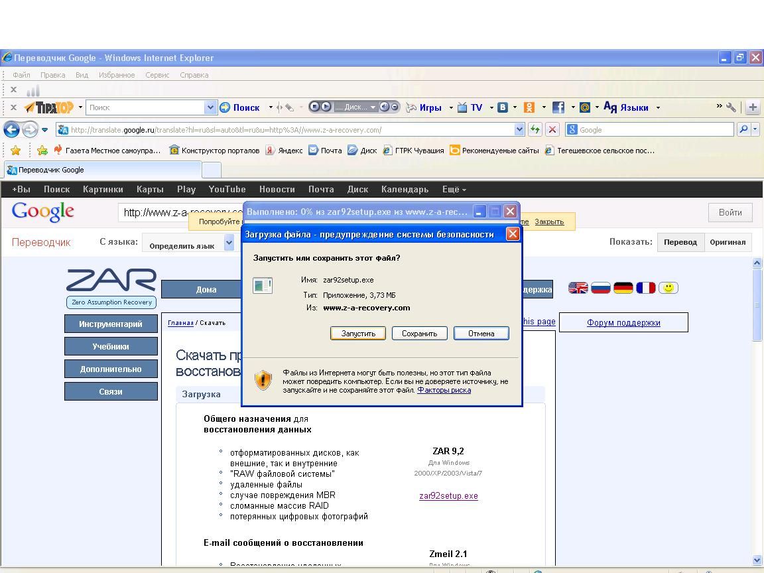The width and height of the screenshot is (764, 573).
Task: Click the Odnoklassniki orange icon
Action: point(529,107)
